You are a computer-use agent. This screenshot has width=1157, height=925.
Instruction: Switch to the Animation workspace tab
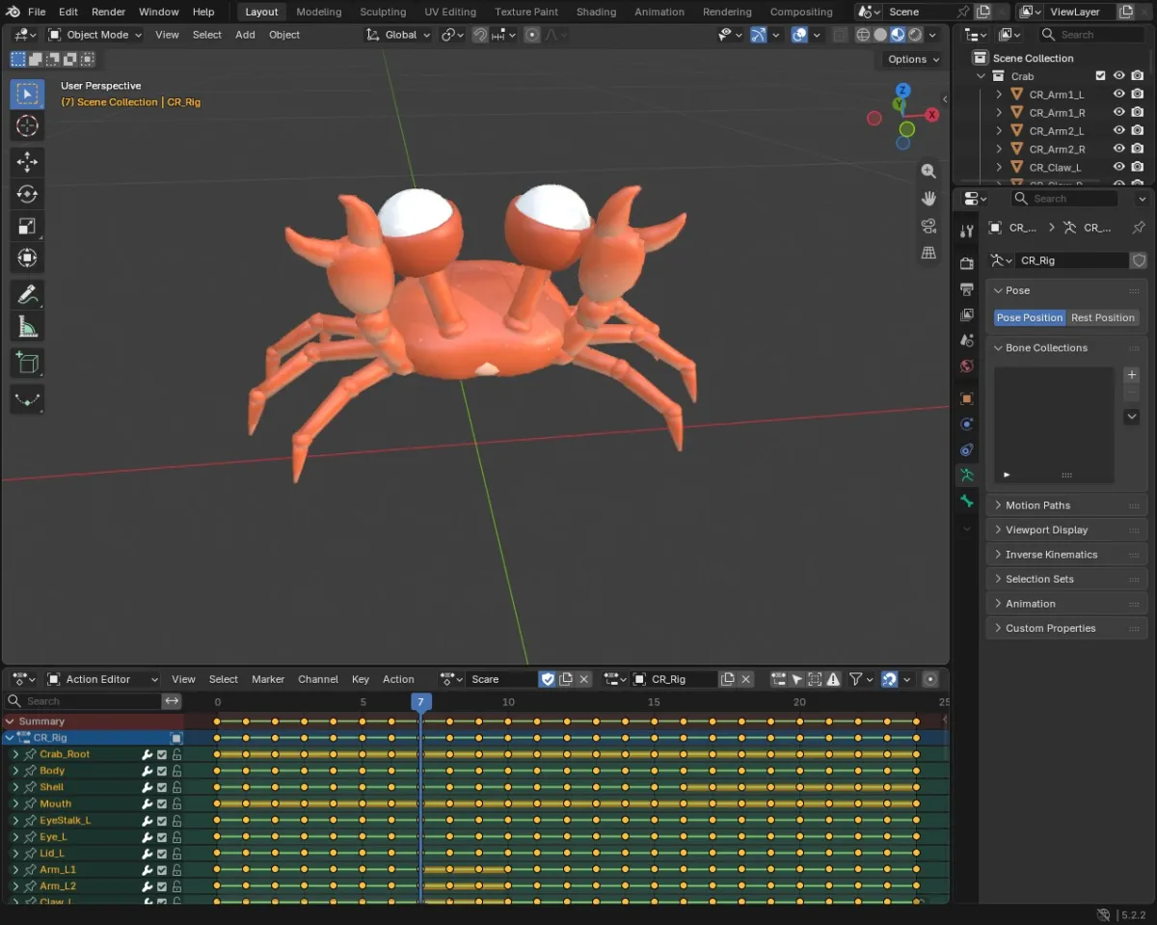pos(659,12)
